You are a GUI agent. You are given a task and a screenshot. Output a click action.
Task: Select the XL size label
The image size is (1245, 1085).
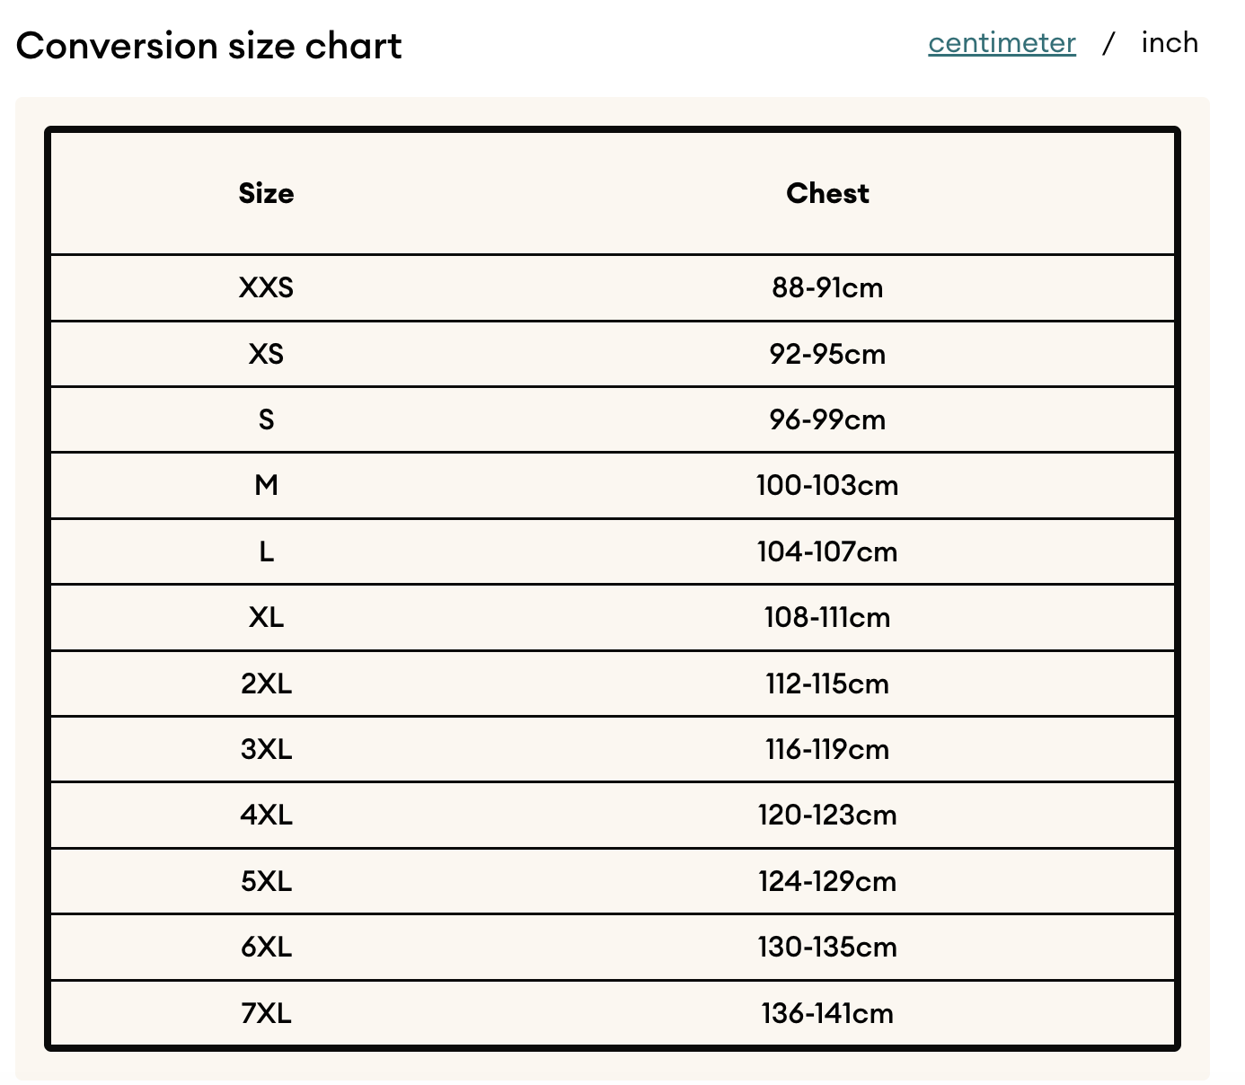[266, 617]
